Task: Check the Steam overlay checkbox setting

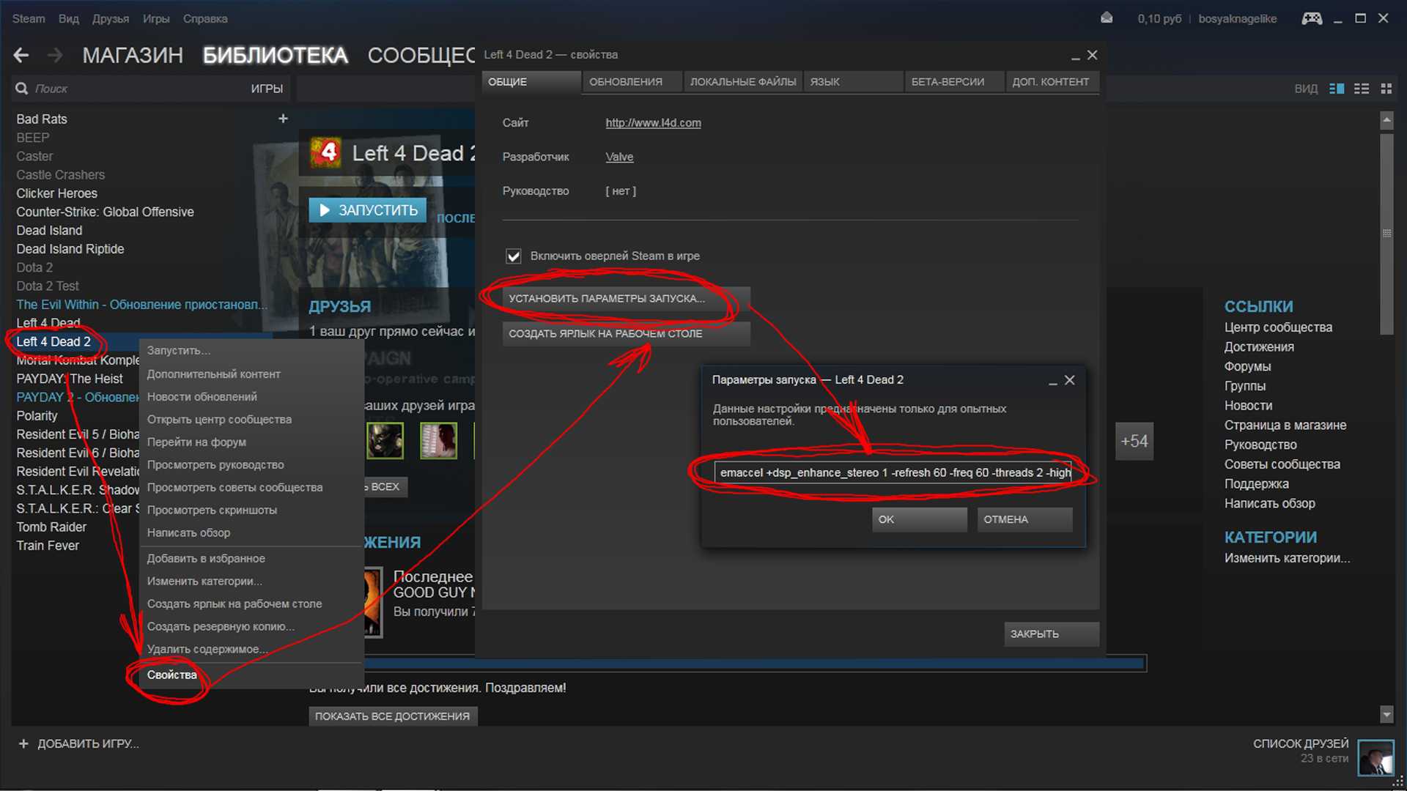Action: click(x=515, y=255)
